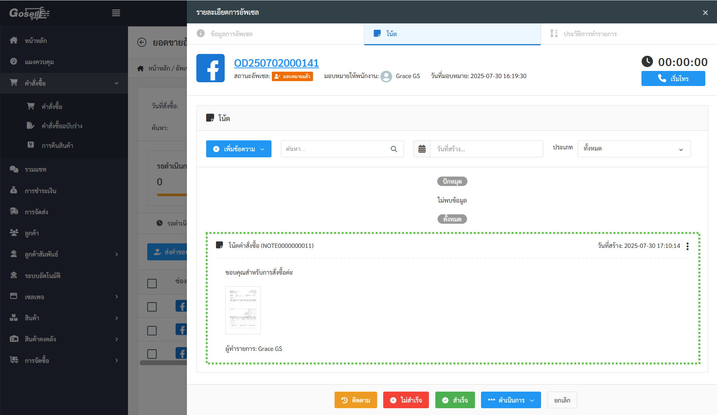717x415 pixels.
Task: Open the เพิ่มข้อความ dropdown button
Action: pos(239,149)
